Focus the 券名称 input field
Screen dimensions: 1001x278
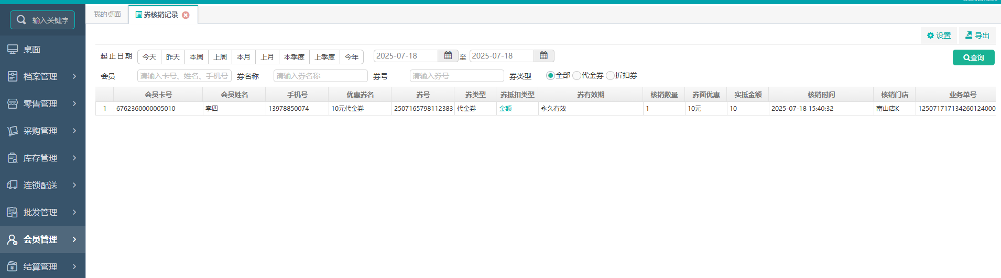(x=321, y=76)
